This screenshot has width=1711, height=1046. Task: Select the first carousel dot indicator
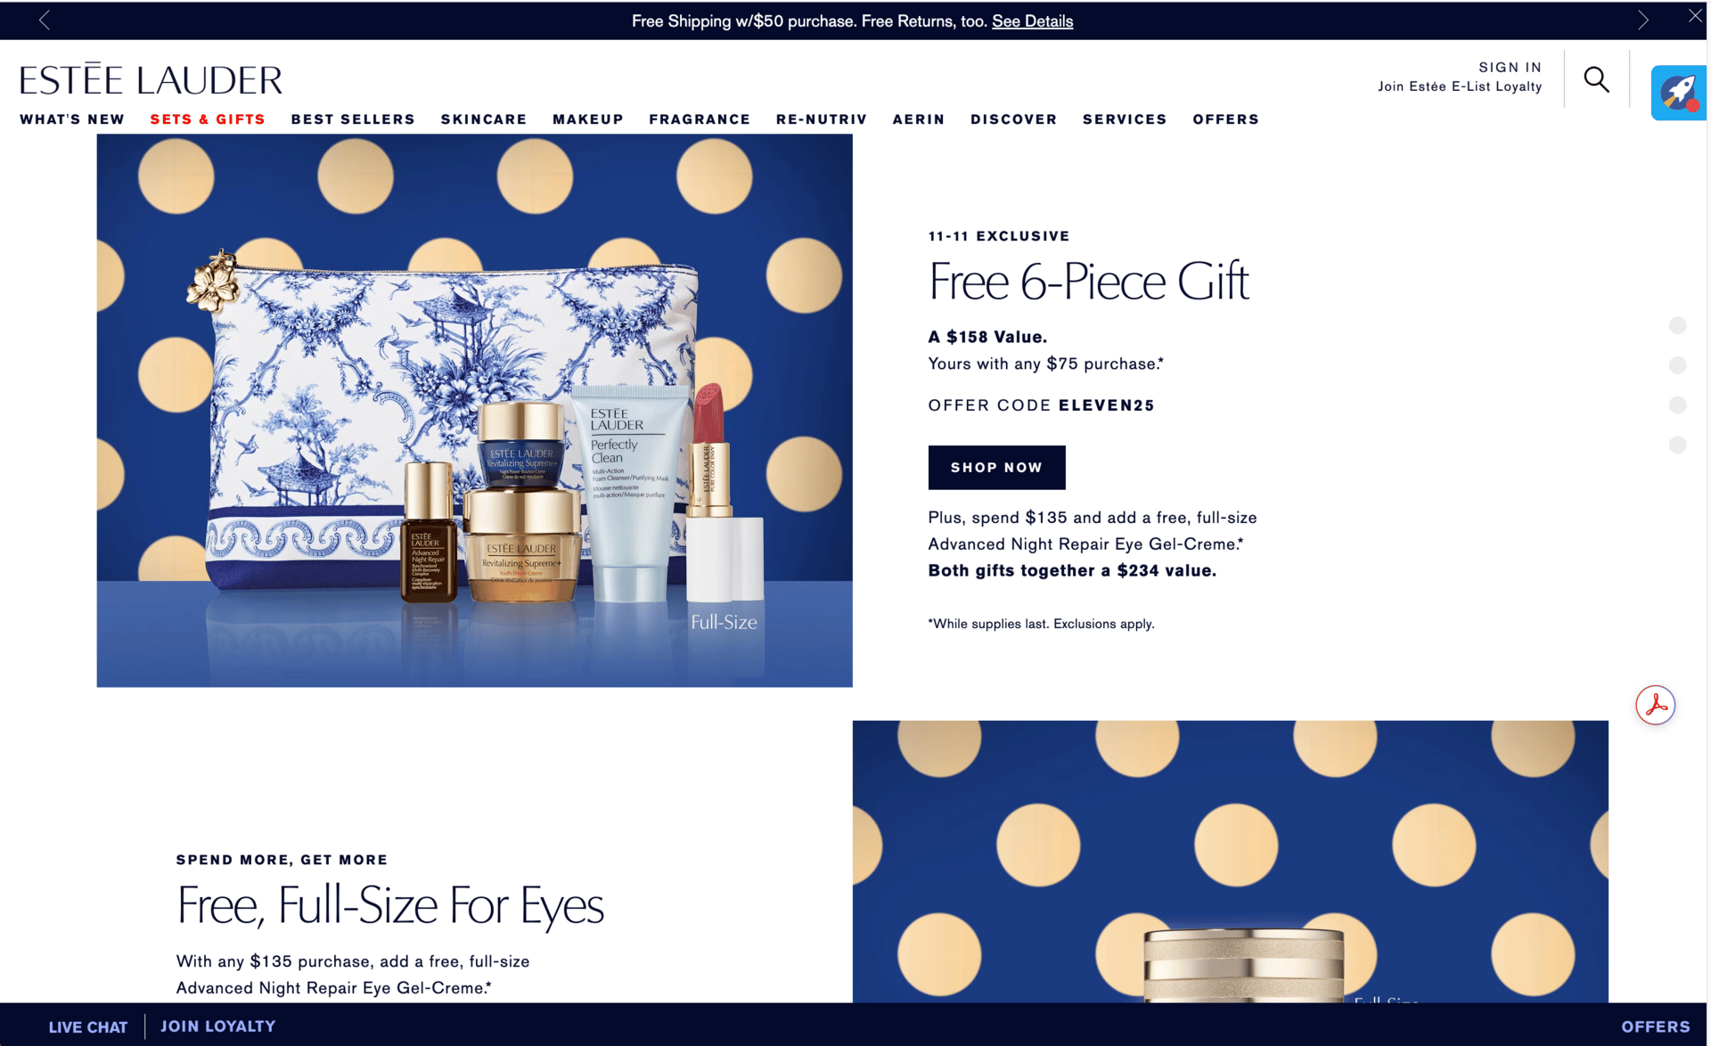(1677, 325)
